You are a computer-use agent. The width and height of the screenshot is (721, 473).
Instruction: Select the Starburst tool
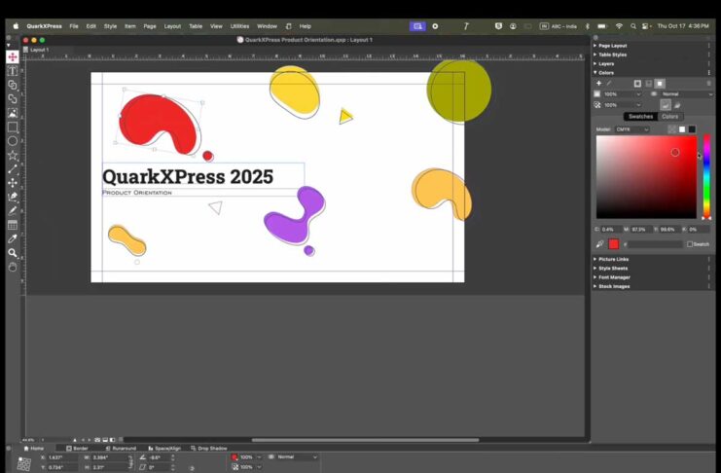(13, 155)
